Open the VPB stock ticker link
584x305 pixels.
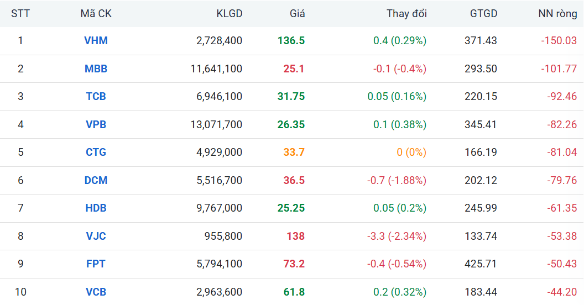click(x=96, y=124)
